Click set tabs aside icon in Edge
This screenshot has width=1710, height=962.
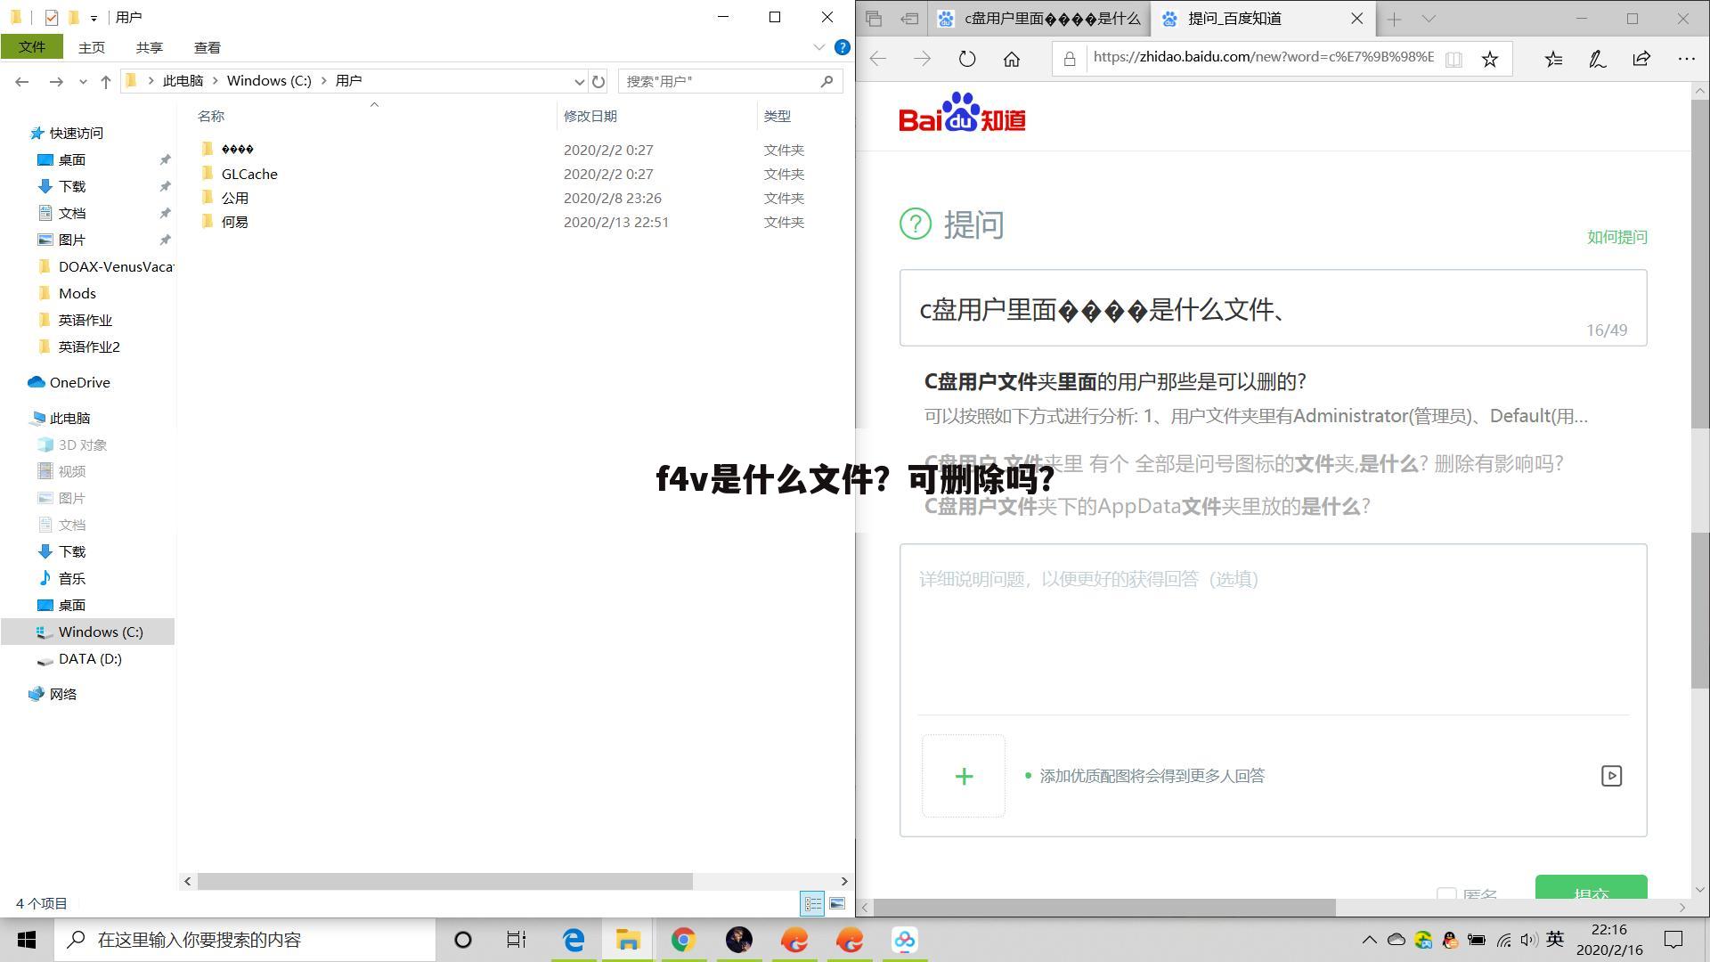tap(909, 19)
